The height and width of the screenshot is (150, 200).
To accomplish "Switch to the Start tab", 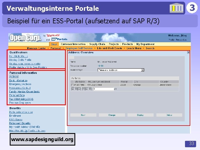I will click(x=54, y=44).
